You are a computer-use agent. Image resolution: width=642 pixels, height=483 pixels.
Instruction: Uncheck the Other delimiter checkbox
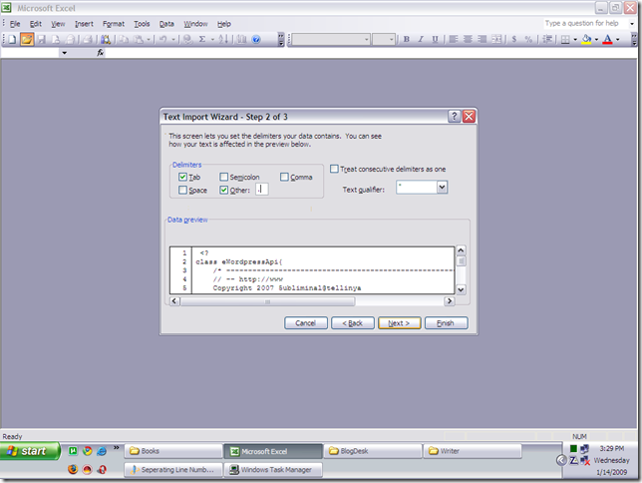(x=223, y=191)
